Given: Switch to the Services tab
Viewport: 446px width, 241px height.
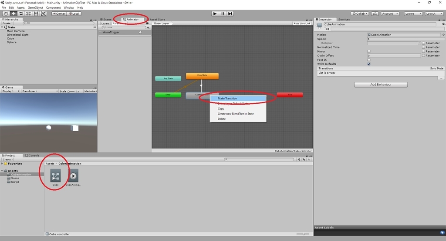Looking at the screenshot, I should pos(344,20).
